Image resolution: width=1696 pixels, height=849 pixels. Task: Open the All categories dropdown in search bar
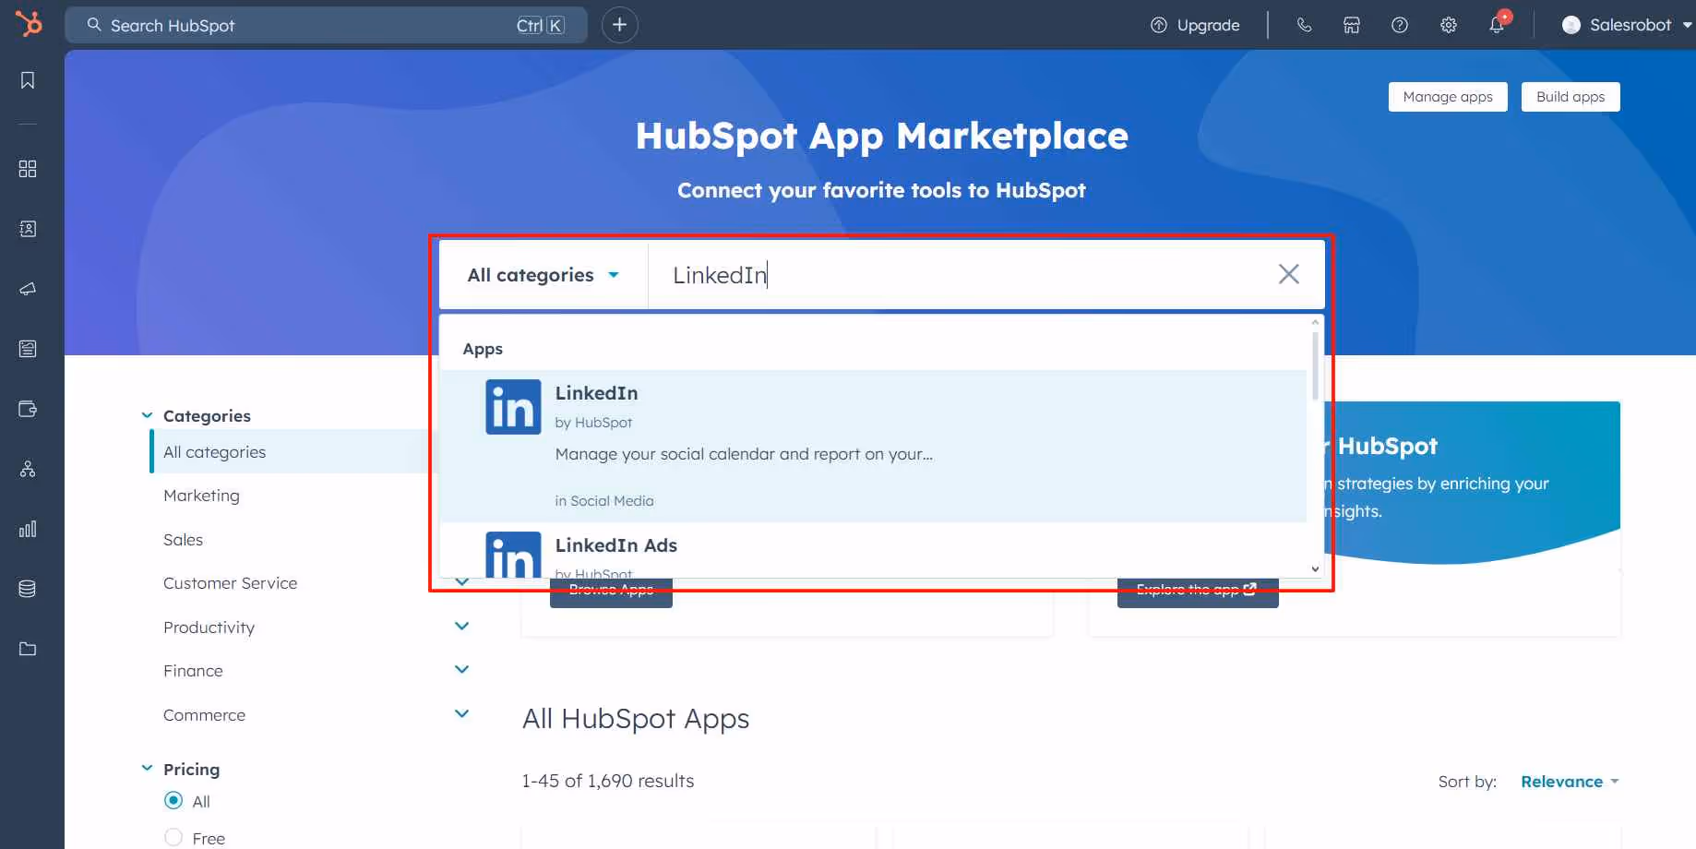point(543,274)
